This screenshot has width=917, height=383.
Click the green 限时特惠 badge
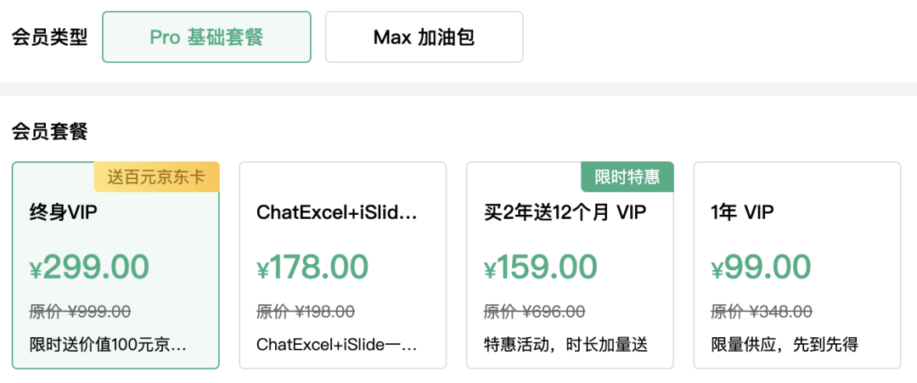pos(627,177)
